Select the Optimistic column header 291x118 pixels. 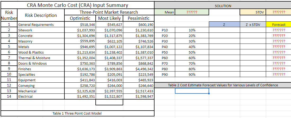click(x=80, y=18)
